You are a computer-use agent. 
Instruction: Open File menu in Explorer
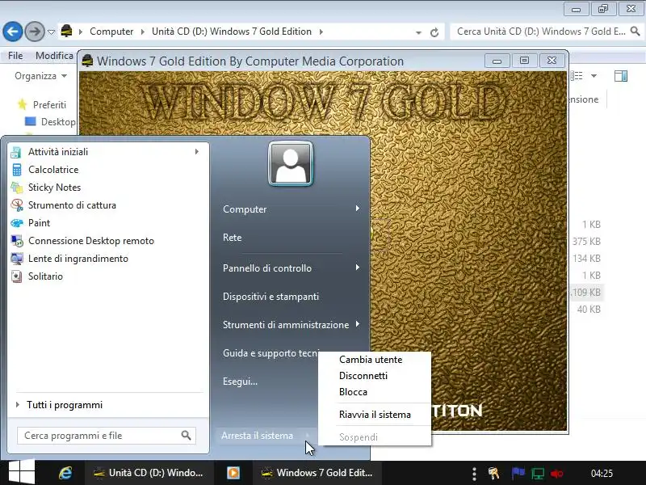click(x=15, y=55)
